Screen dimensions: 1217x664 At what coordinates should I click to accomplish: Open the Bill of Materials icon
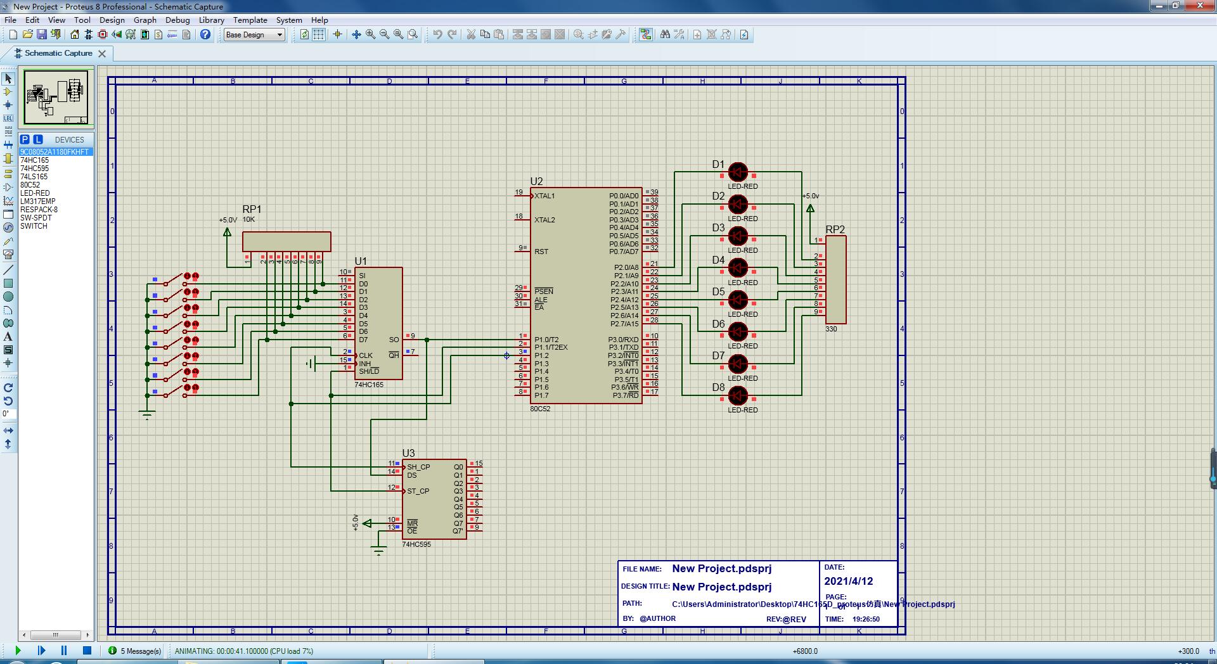158,35
